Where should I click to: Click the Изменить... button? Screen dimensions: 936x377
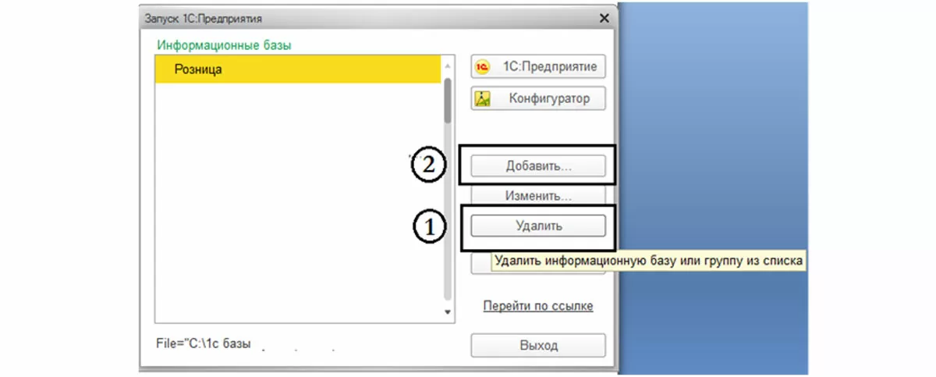pos(538,195)
